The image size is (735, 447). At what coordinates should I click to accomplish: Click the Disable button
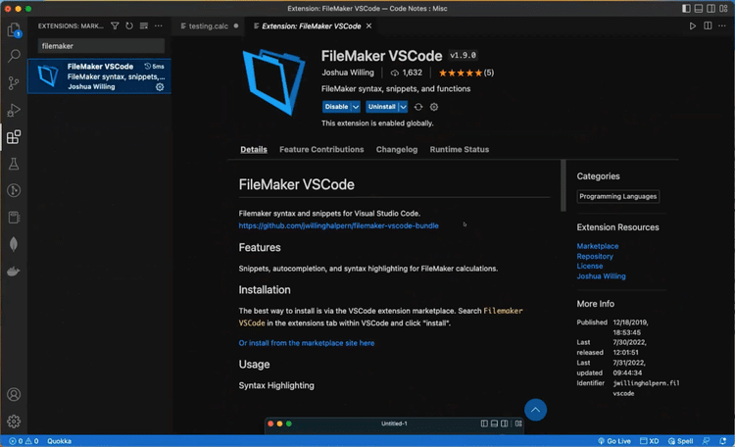[336, 107]
